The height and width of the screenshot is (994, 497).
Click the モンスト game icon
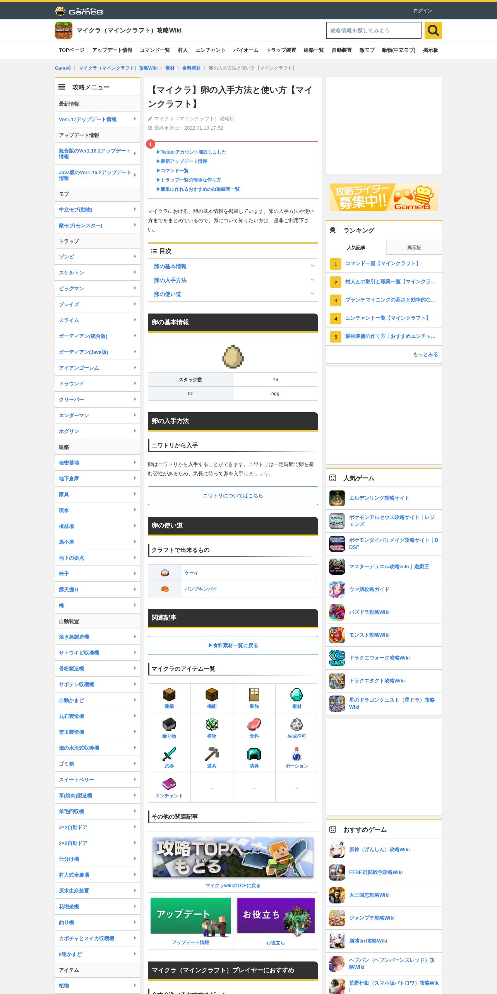tap(337, 635)
